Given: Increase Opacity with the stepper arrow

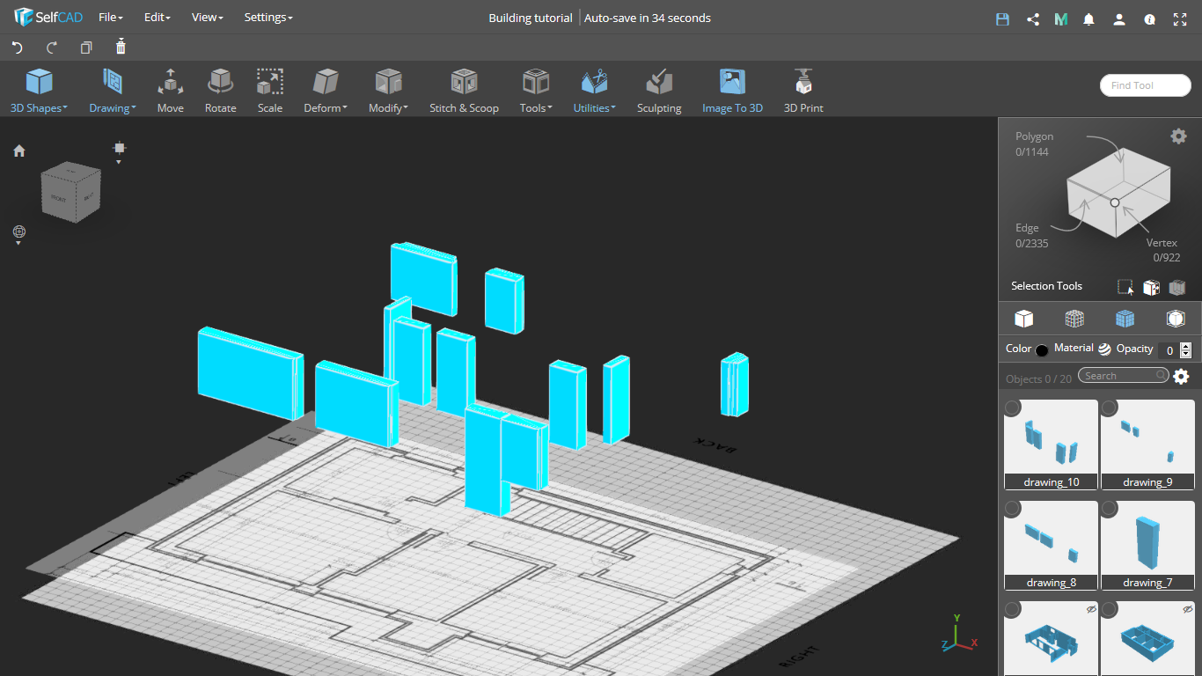Looking at the screenshot, I should click(x=1186, y=346).
